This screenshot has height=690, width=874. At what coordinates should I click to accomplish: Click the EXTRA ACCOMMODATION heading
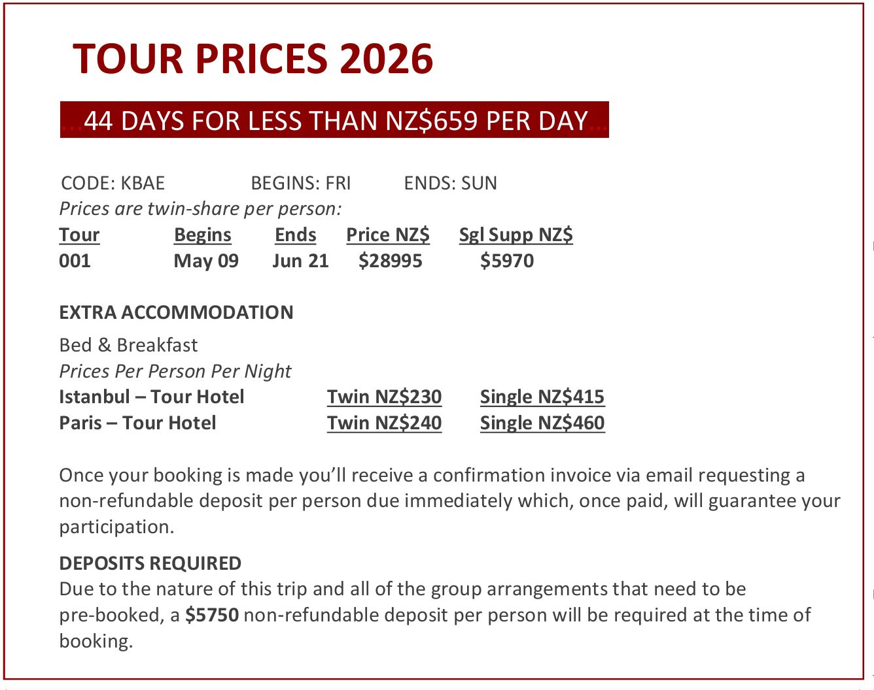[x=176, y=312]
